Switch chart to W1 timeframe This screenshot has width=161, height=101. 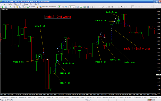pos(149,7)
